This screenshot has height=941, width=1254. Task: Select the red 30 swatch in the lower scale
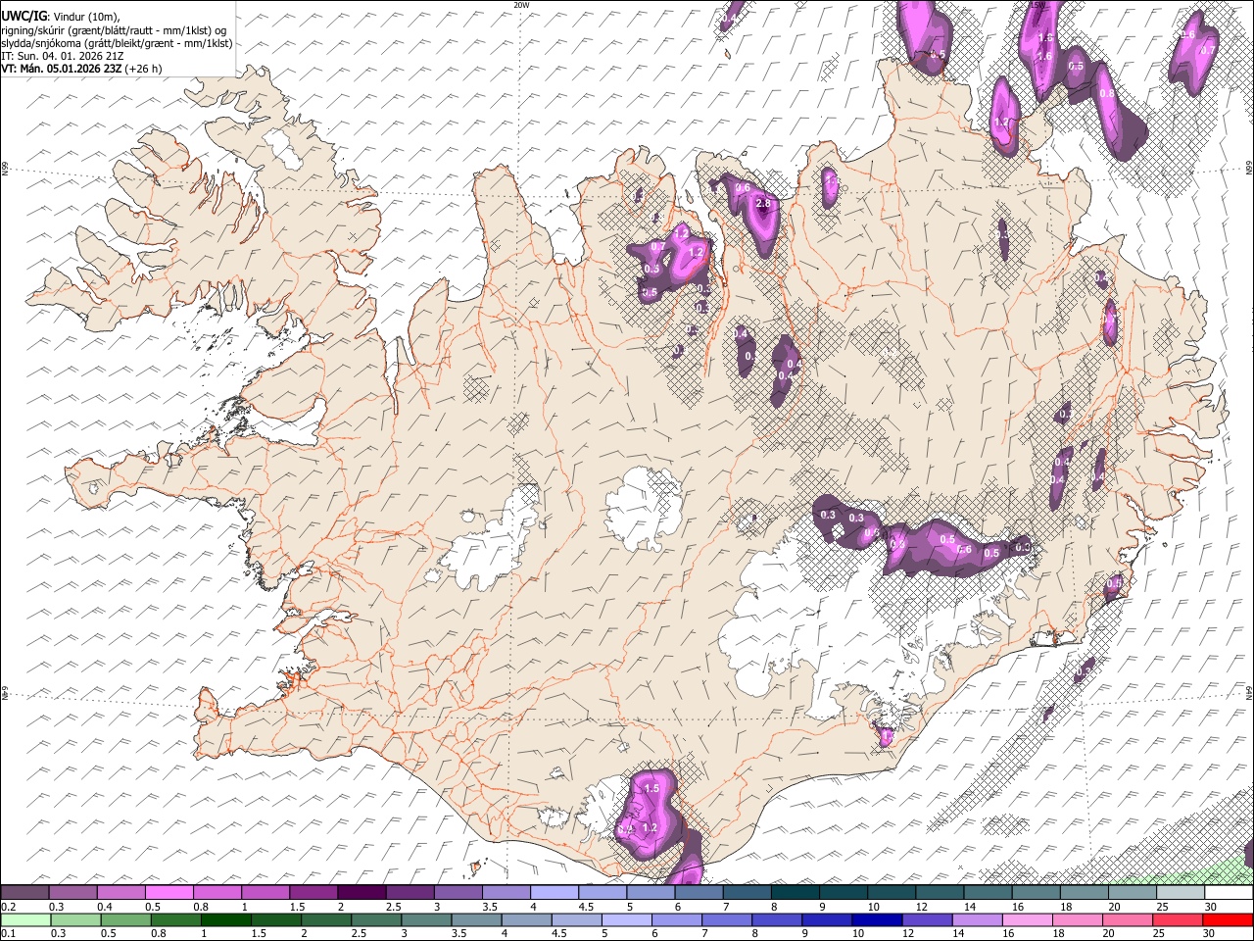(x=1229, y=919)
